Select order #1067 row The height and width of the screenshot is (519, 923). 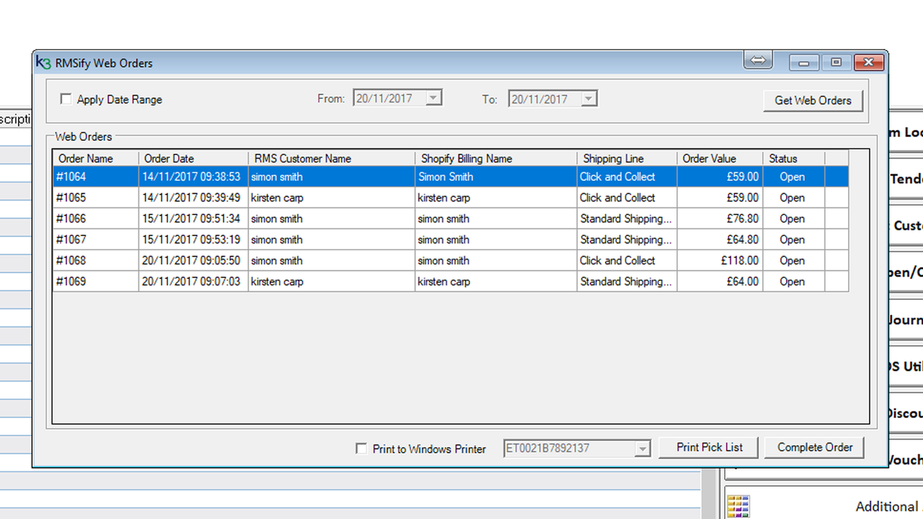451,239
